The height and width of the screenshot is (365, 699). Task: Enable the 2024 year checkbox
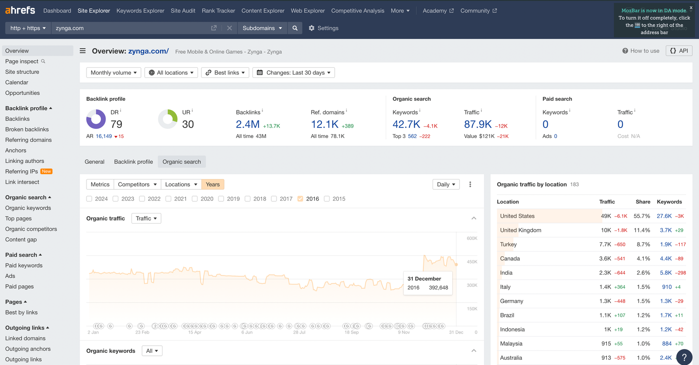(x=89, y=199)
